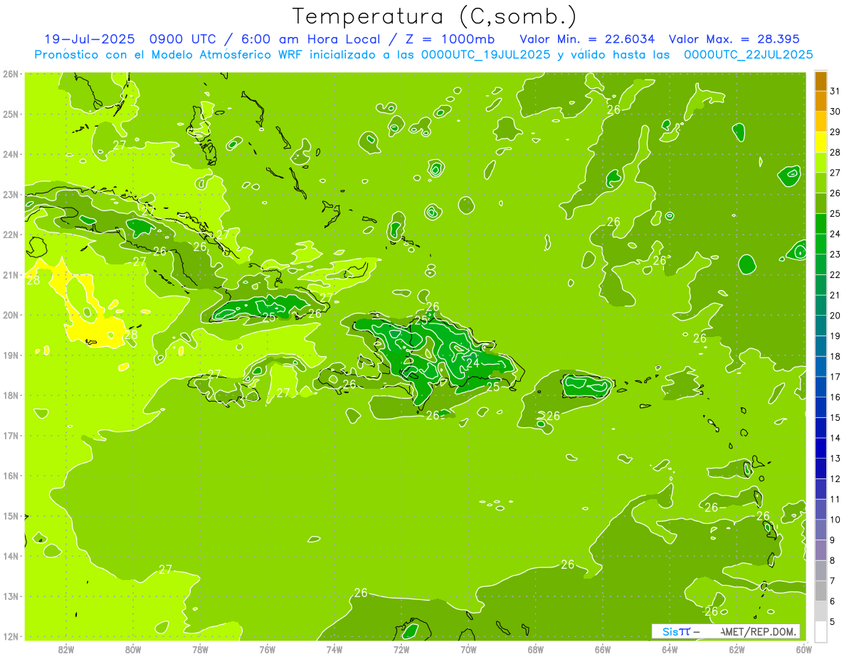Click the '0000UTC_22JUL2025' valid-until time

(x=748, y=55)
